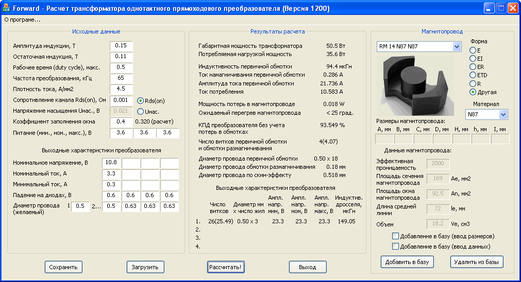This screenshot has height=282, width=521.
Task: Click 'Добавить в базу' button
Action: [407, 262]
